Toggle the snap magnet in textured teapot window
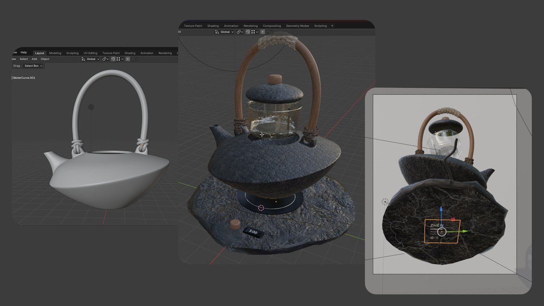The height and width of the screenshot is (306, 544). coord(248,32)
